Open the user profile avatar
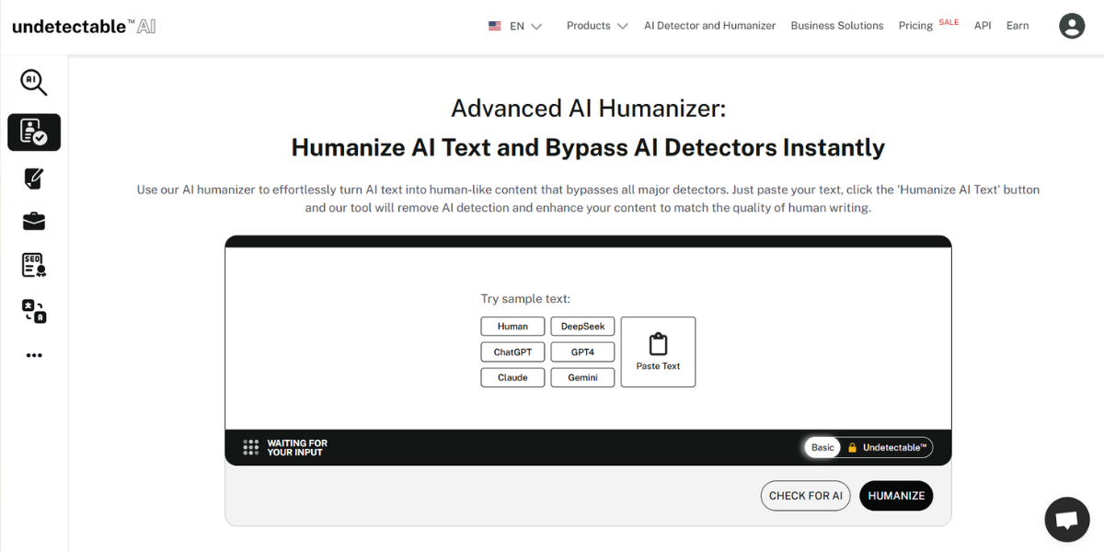The width and height of the screenshot is (1104, 552). (x=1072, y=26)
